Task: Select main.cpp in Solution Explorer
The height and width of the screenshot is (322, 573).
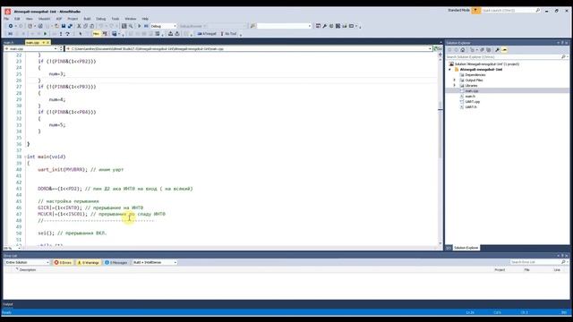Action: click(x=472, y=91)
